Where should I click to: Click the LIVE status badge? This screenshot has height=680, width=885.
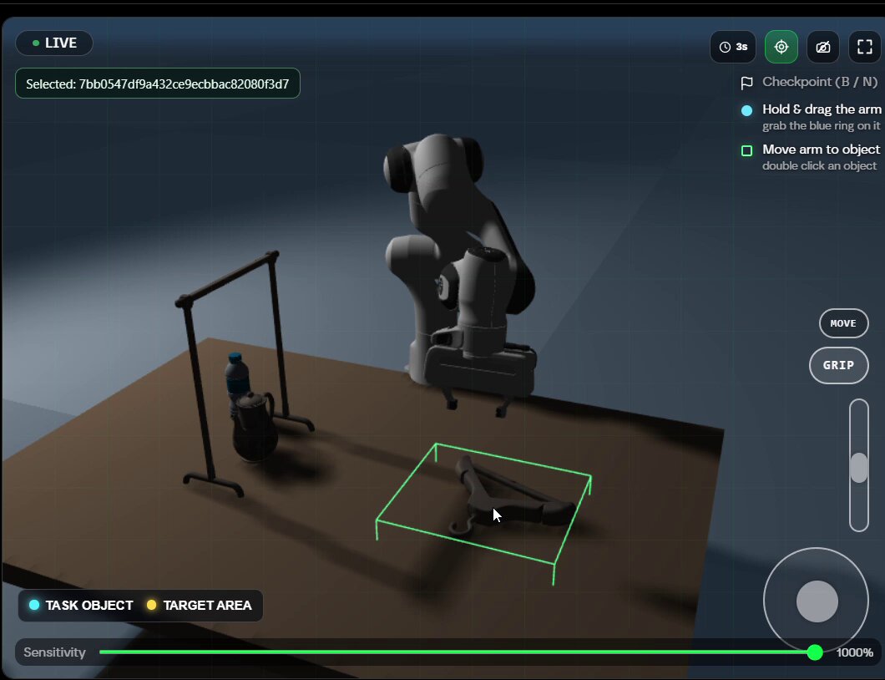coord(54,43)
